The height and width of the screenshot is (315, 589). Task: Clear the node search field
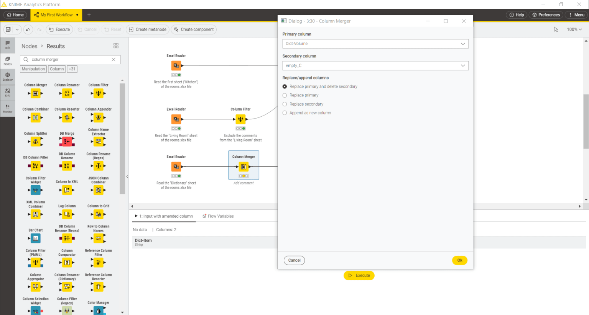pos(114,59)
